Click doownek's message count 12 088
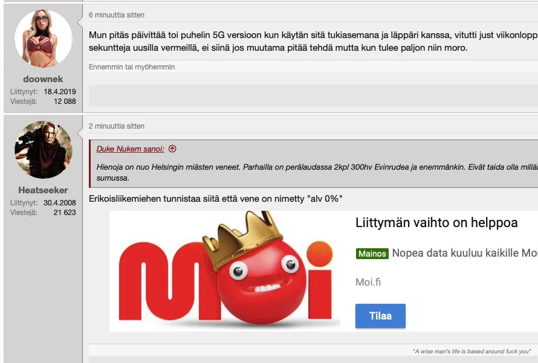This screenshot has height=363, width=538. 65,101
